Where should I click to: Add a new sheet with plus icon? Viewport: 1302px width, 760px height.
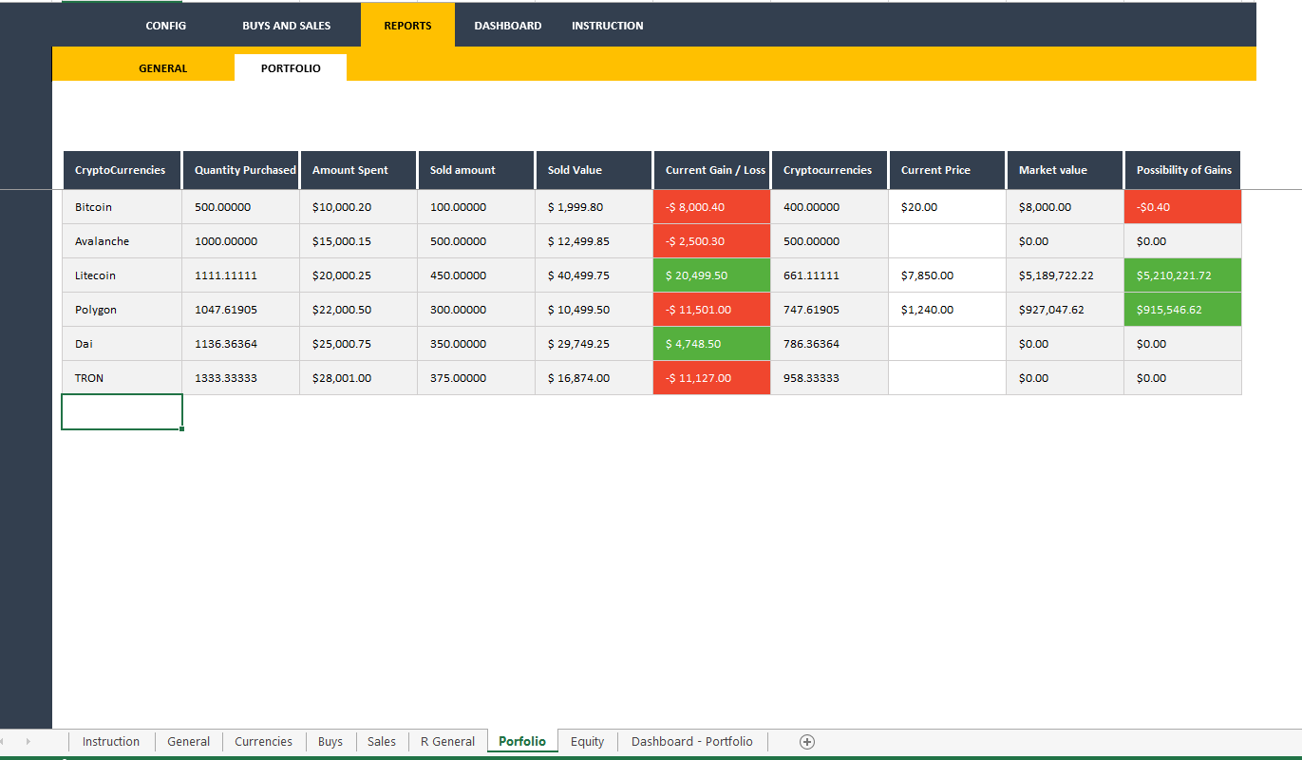[x=807, y=742]
